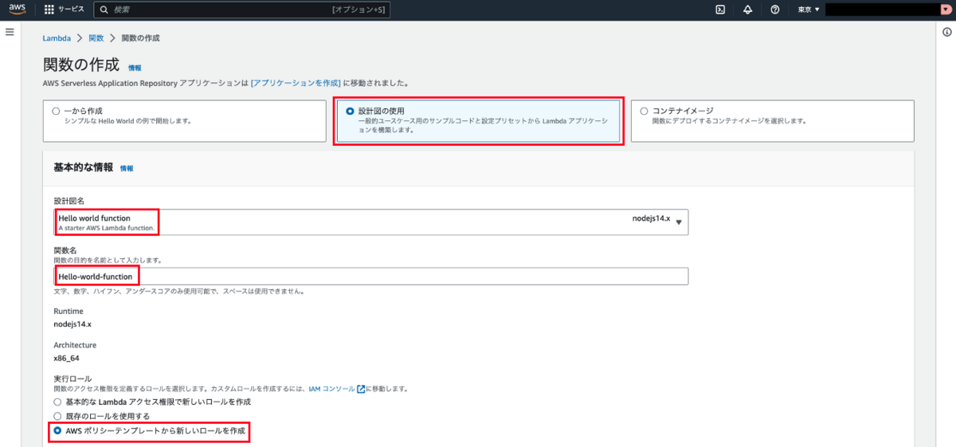Open the 東京 region dropdown
The image size is (956, 447).
808,10
